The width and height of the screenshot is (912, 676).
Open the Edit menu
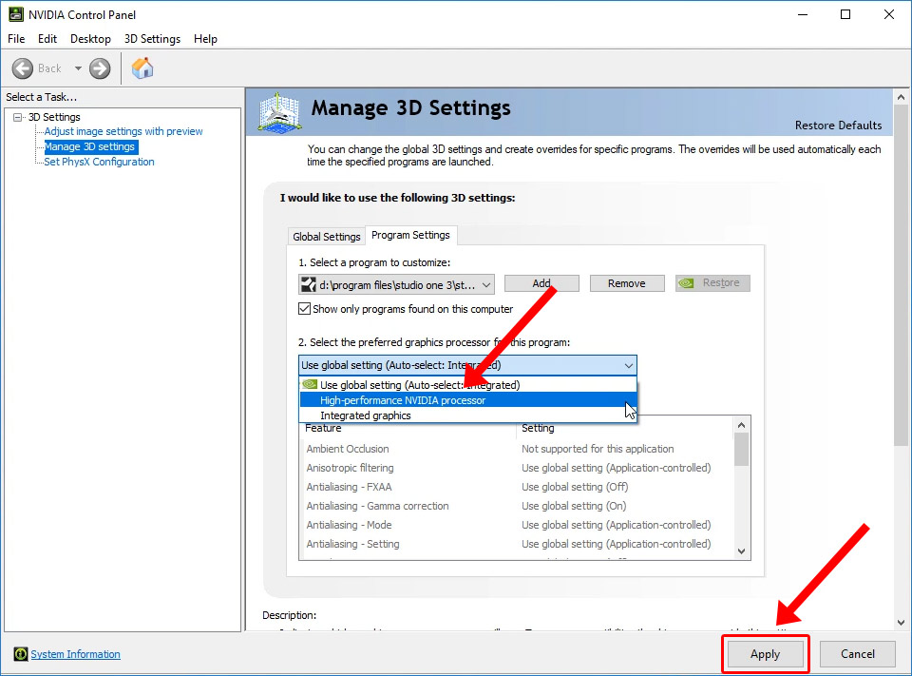47,39
